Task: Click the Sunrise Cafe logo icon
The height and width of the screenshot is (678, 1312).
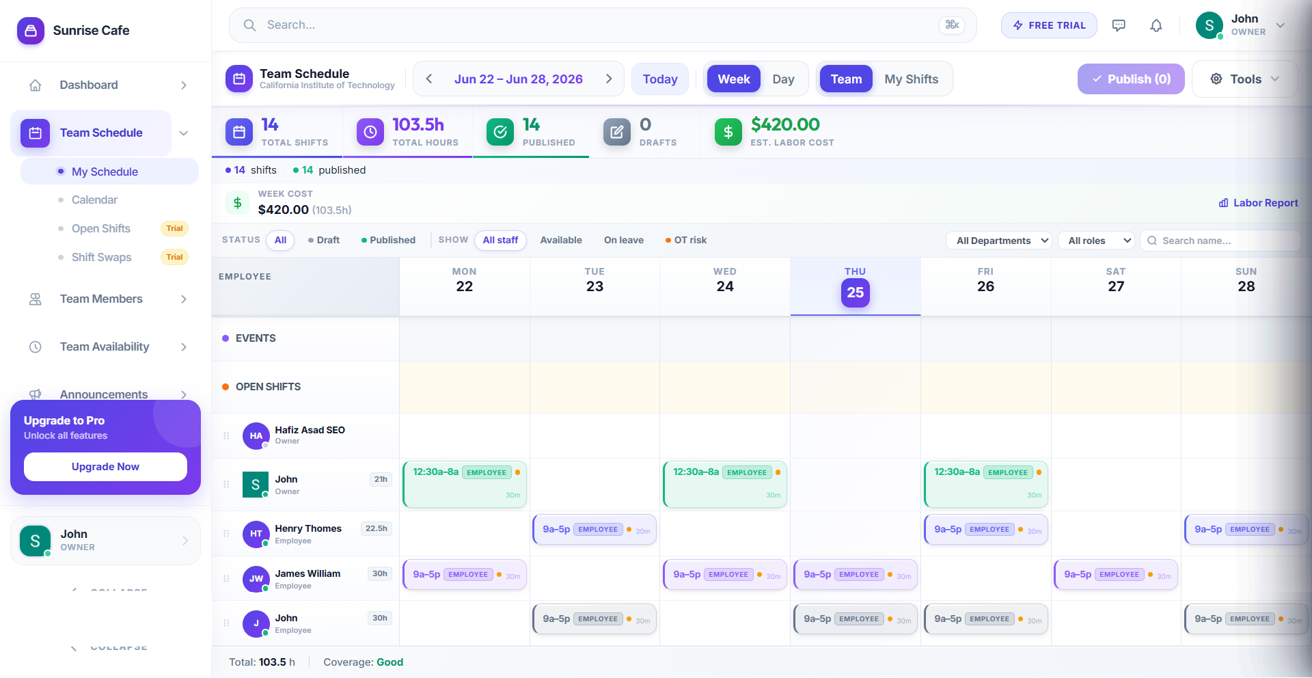Action: pos(31,31)
